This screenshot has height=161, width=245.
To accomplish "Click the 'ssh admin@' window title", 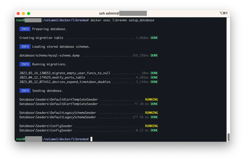I will pyautogui.click(x=109, y=13).
